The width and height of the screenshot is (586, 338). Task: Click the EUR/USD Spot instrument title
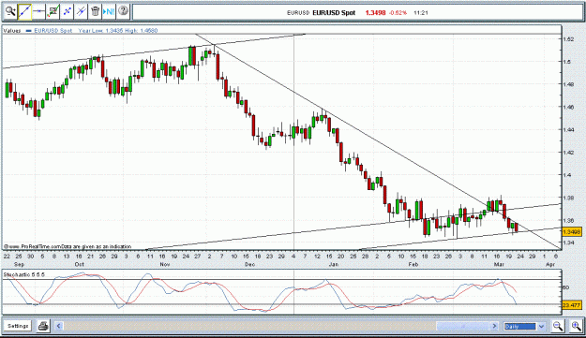point(334,13)
